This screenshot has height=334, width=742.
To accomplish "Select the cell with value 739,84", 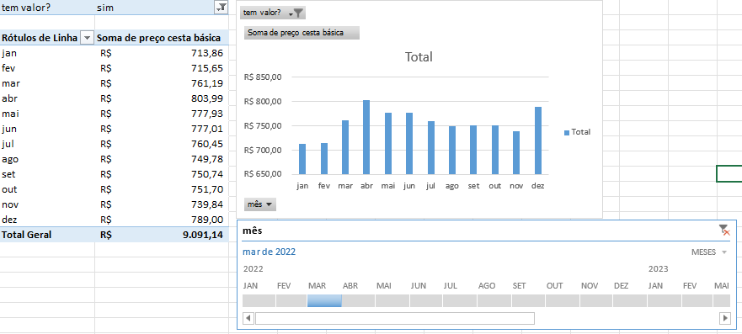I will point(162,204).
